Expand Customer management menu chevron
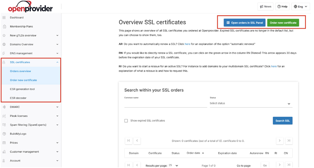 [x=57, y=152]
